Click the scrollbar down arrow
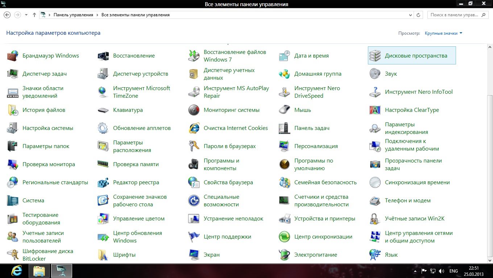This screenshot has width=493, height=278. [x=490, y=261]
